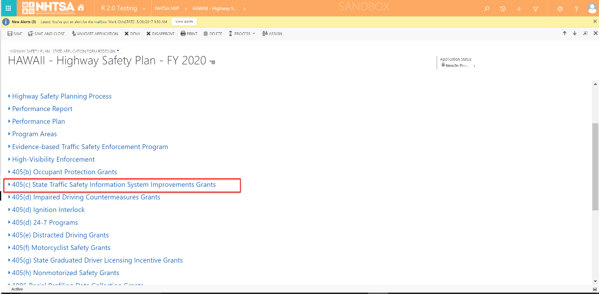This screenshot has width=599, height=294.
Task: Expand Program Areas section
Action: [32, 134]
